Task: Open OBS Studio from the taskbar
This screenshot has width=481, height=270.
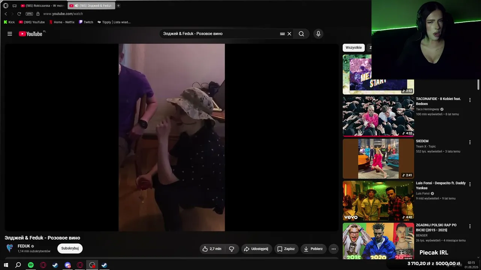Action: tap(92, 265)
